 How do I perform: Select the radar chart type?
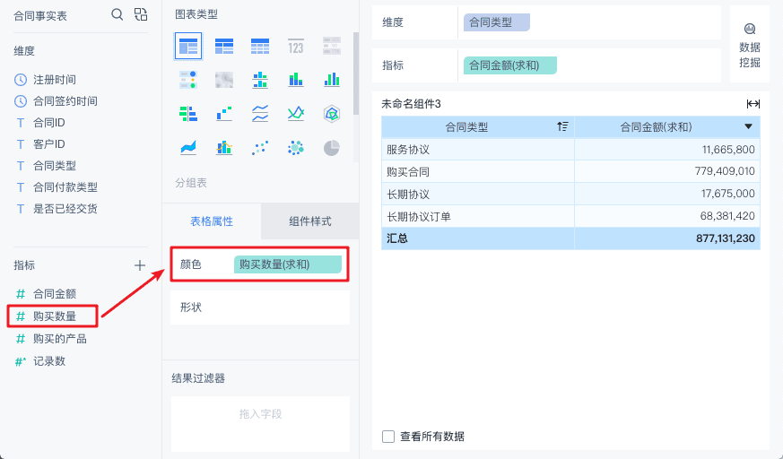[x=332, y=114]
